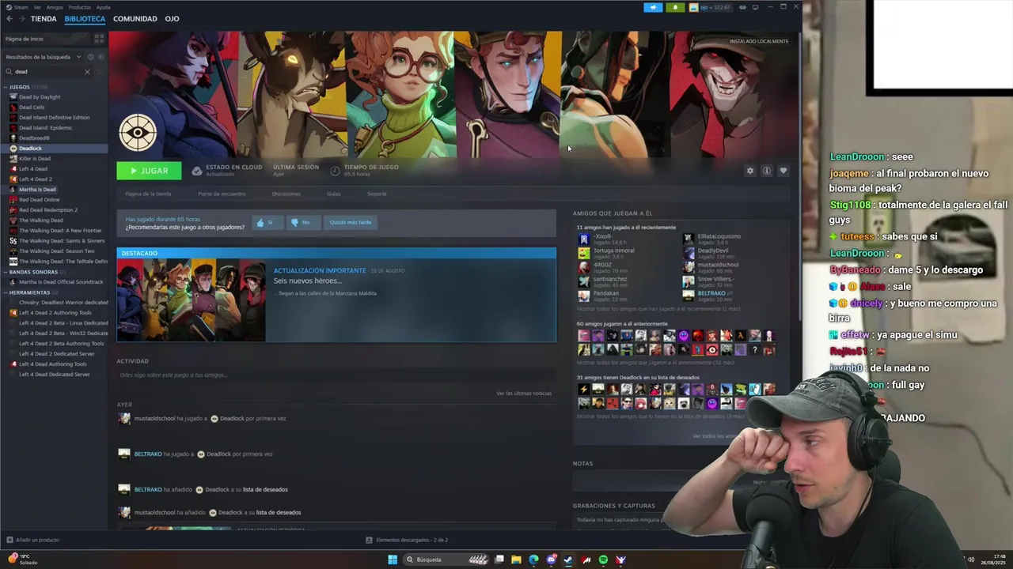
Task: Switch to the TIENDA tab
Action: coord(44,18)
